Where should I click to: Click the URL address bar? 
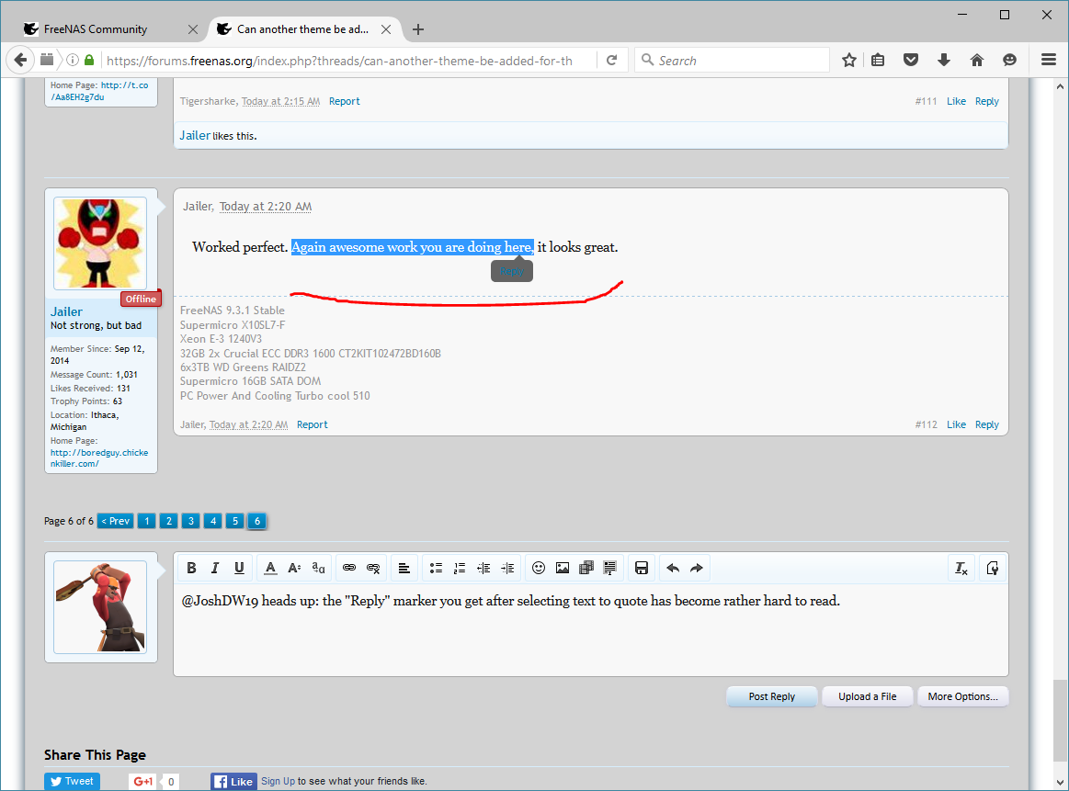coord(347,60)
